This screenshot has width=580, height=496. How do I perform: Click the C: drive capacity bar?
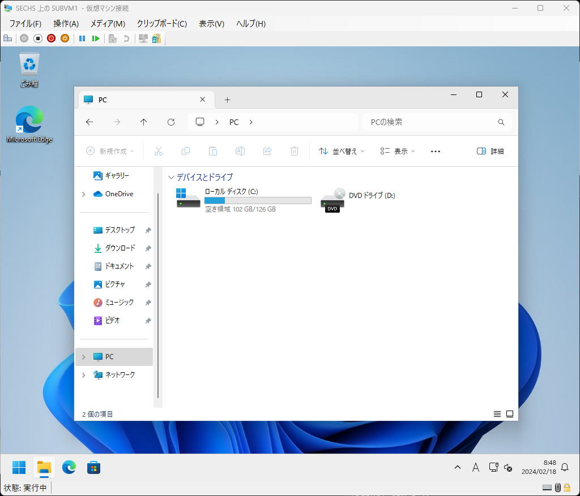[x=258, y=201]
